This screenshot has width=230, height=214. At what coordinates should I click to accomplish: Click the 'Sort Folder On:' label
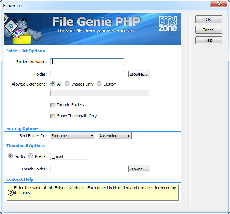(33, 136)
